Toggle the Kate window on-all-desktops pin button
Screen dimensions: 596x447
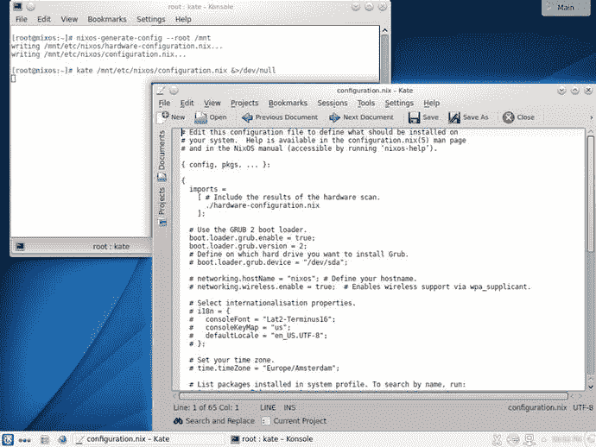pos(174,91)
